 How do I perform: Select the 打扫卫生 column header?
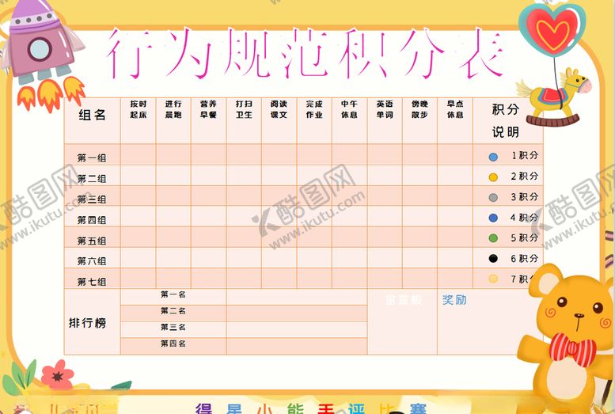(x=244, y=109)
